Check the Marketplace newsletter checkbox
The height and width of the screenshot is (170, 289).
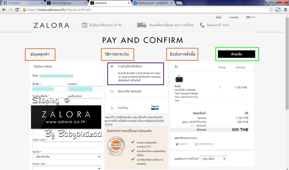196,144
